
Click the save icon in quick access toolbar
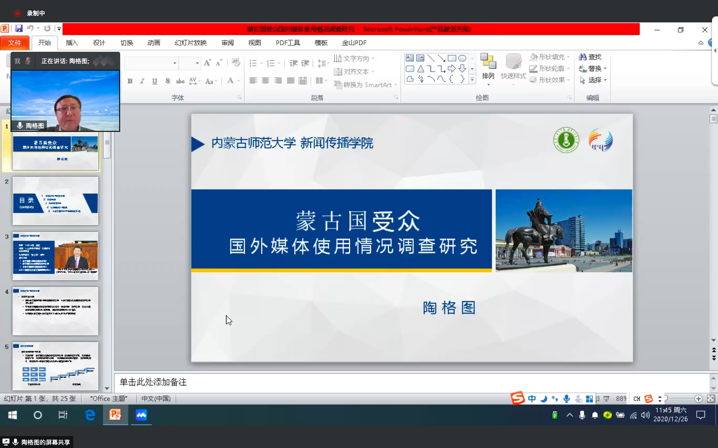[x=19, y=29]
